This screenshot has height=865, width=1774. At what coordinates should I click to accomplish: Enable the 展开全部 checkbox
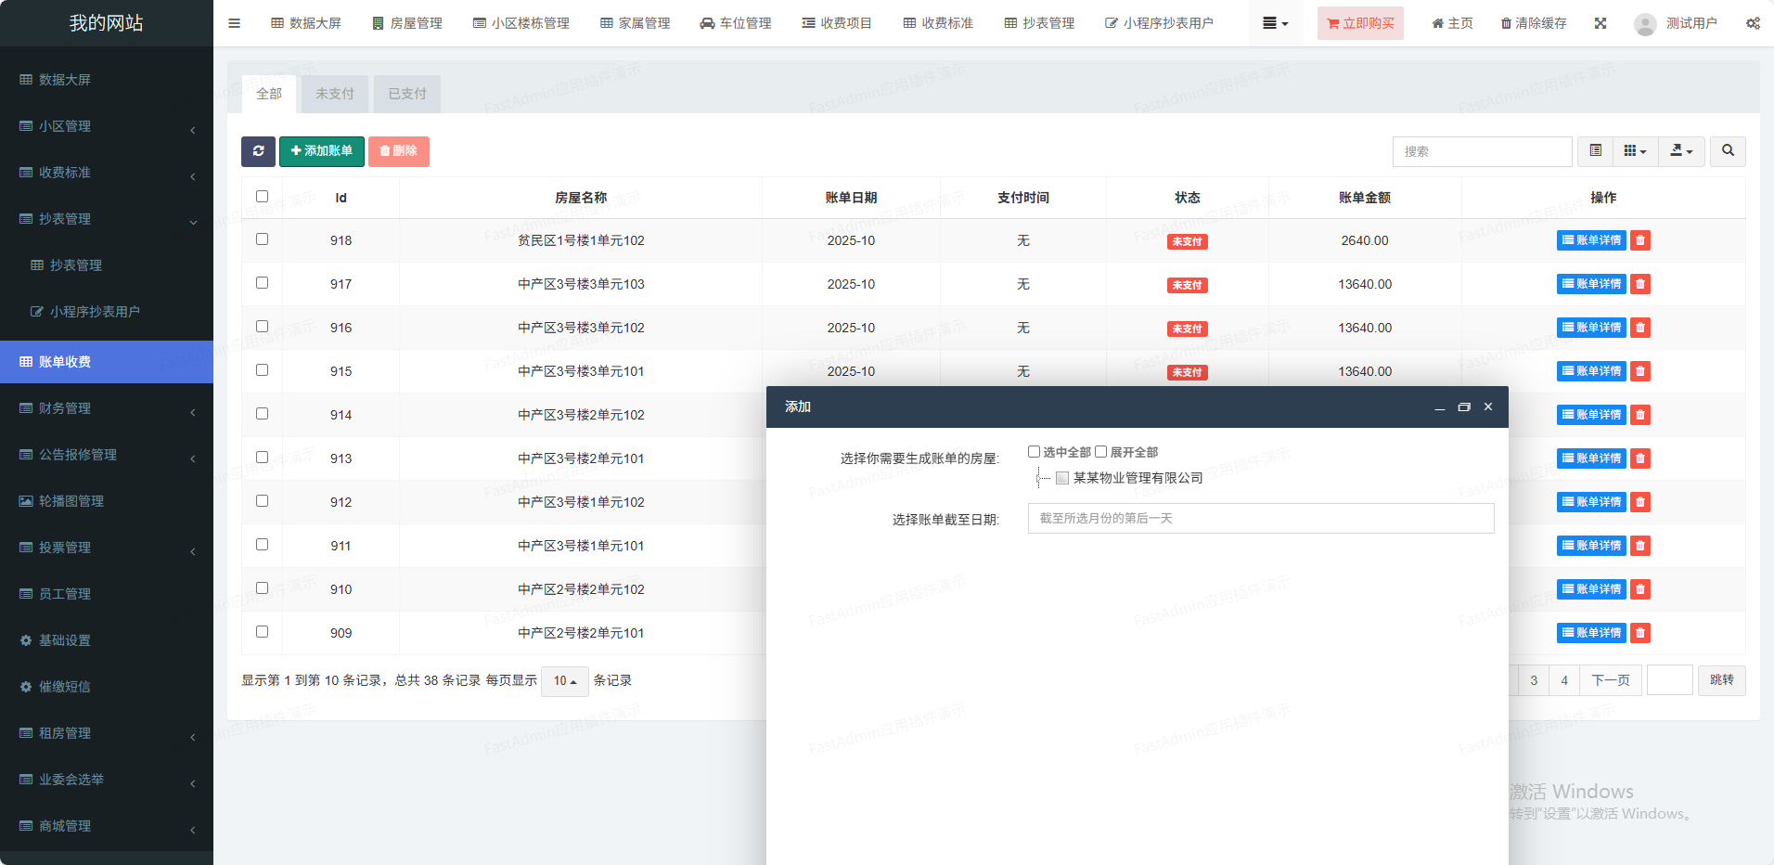click(1101, 452)
